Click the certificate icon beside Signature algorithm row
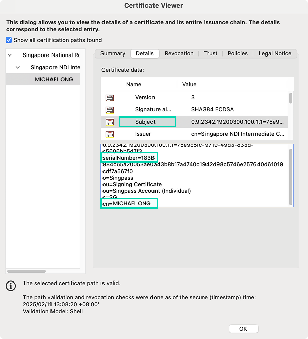The height and width of the screenshot is (339, 308). [x=109, y=110]
